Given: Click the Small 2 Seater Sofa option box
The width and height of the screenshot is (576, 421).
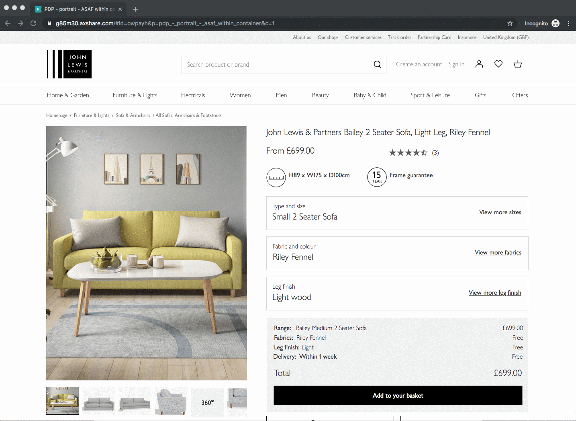Looking at the screenshot, I should (x=397, y=213).
